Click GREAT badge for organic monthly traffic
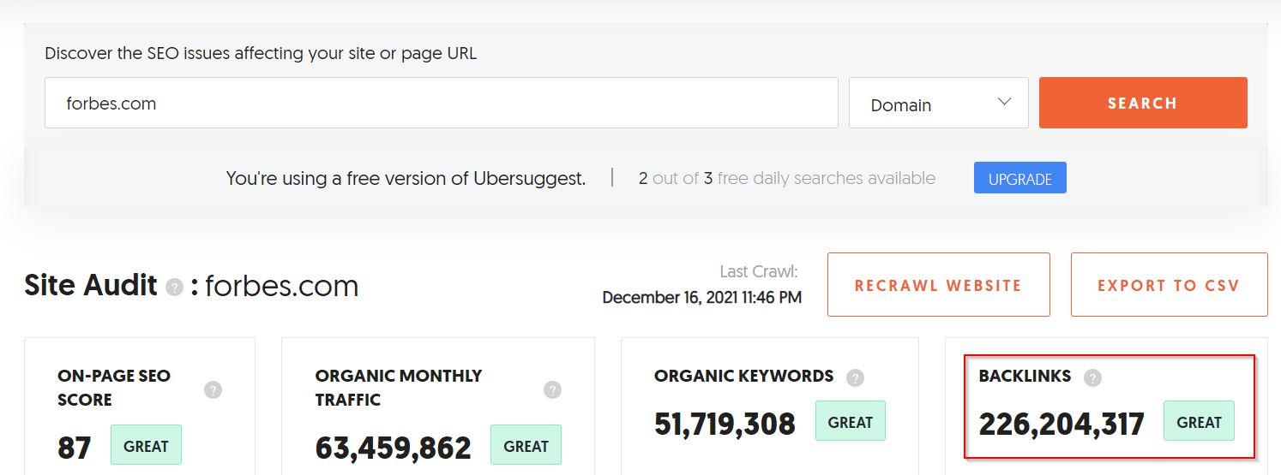The height and width of the screenshot is (475, 1281). pos(526,446)
